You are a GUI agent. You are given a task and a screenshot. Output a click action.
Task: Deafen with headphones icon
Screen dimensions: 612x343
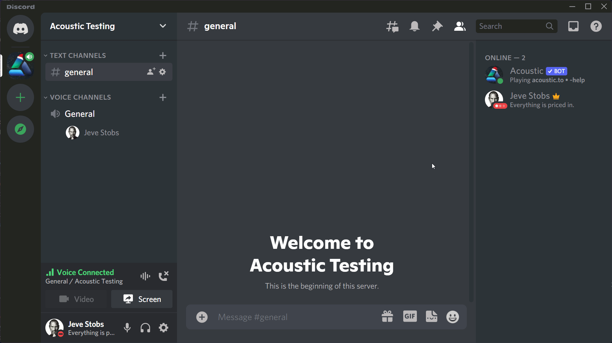[x=146, y=328]
